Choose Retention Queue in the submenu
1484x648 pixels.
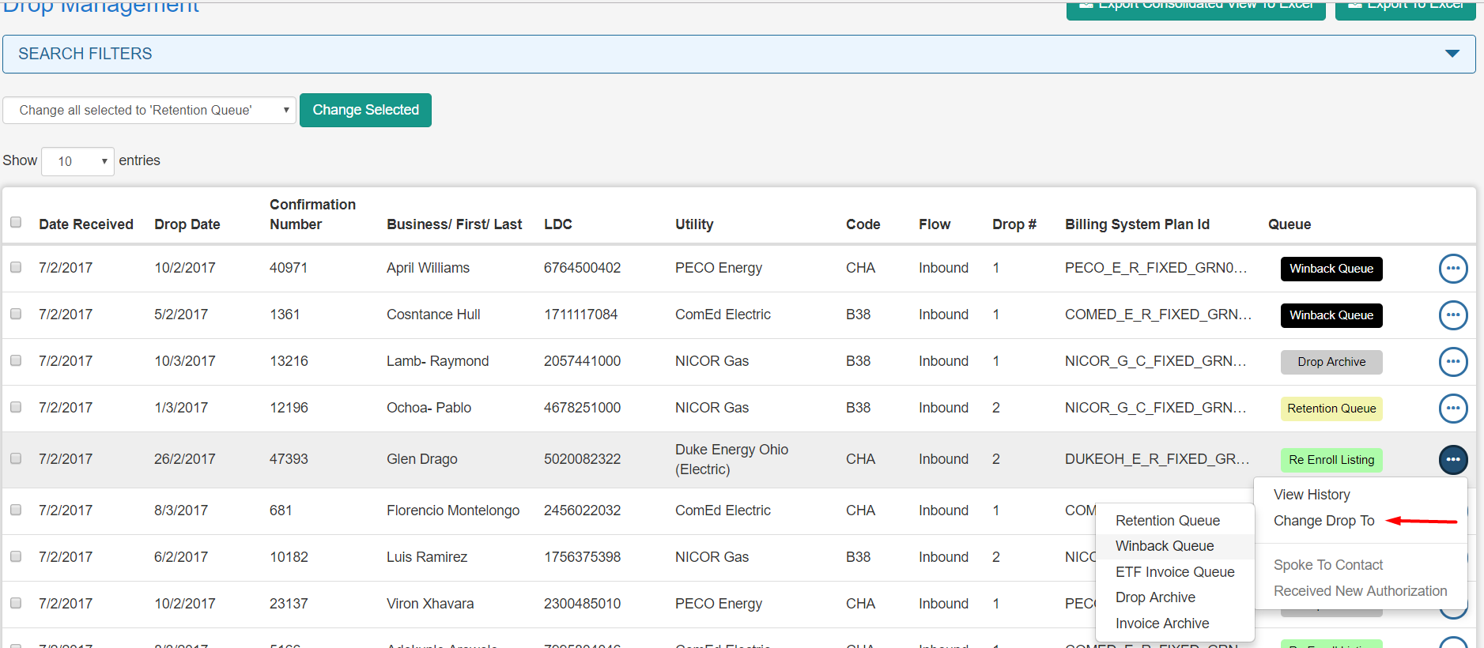pos(1167,521)
